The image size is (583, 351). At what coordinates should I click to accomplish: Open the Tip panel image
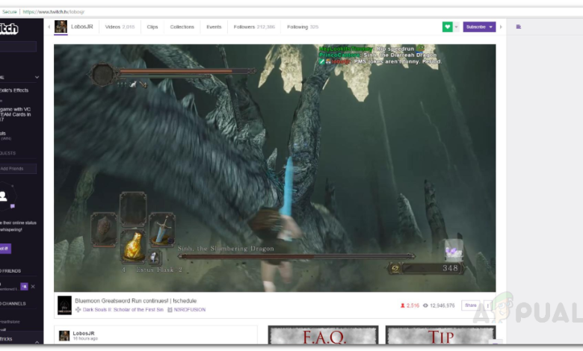click(x=440, y=335)
